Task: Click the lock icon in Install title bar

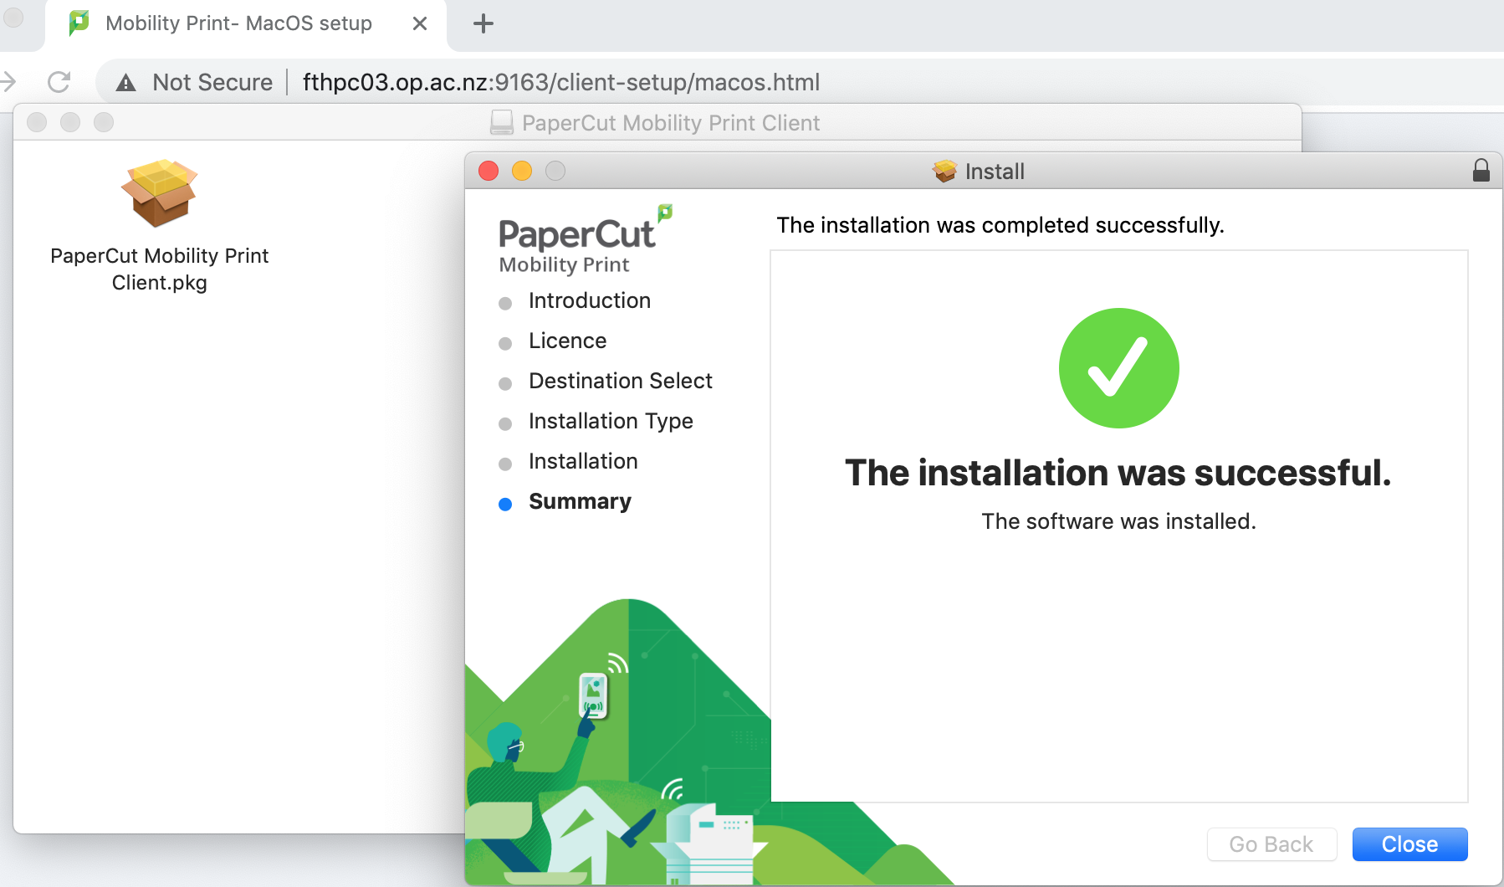Action: (1481, 171)
